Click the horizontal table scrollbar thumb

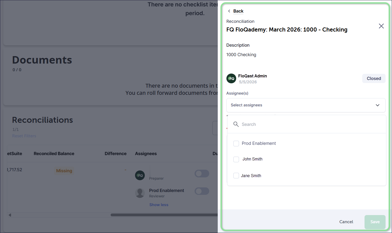164,215
